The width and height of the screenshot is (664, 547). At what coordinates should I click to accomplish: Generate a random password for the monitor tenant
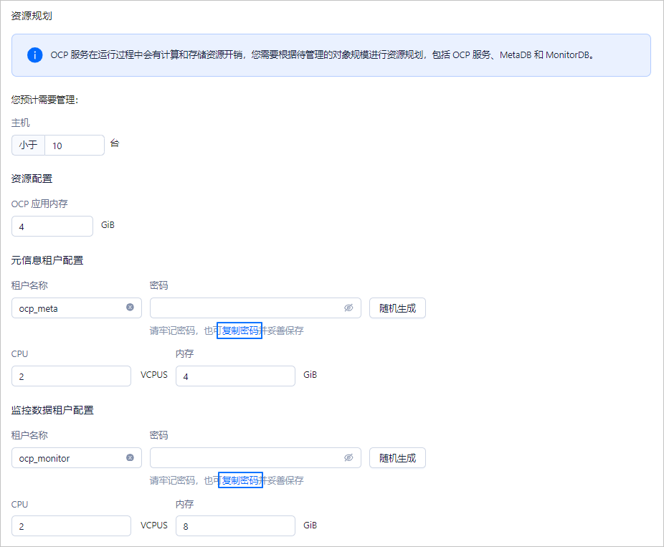(397, 457)
